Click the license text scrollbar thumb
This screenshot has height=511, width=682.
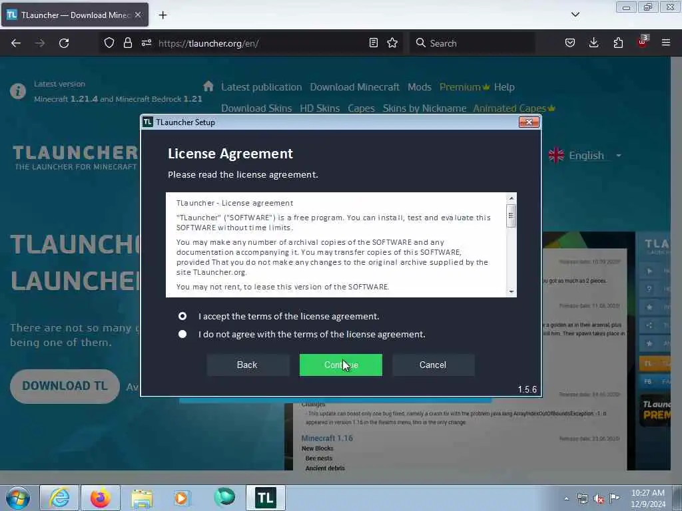(x=511, y=215)
